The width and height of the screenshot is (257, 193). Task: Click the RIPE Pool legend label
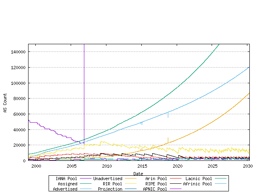pyautogui.click(x=156, y=184)
